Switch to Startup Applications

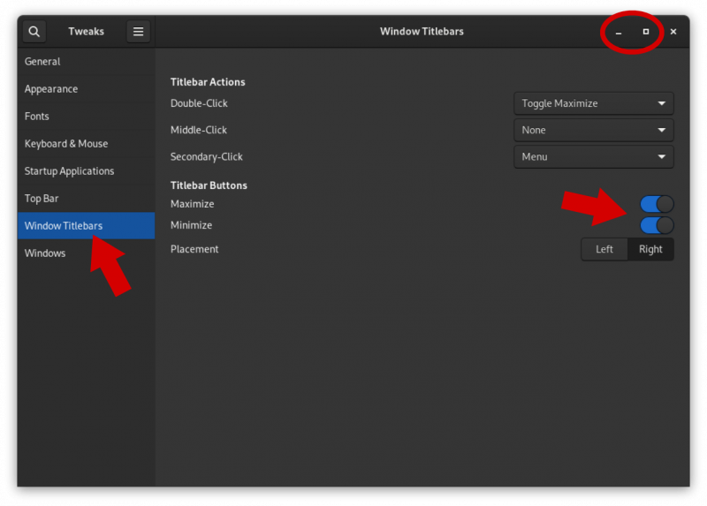pos(86,171)
